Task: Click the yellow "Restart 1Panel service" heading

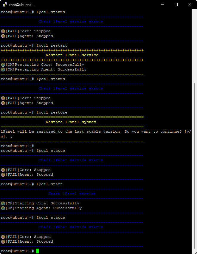Action: click(x=72, y=55)
